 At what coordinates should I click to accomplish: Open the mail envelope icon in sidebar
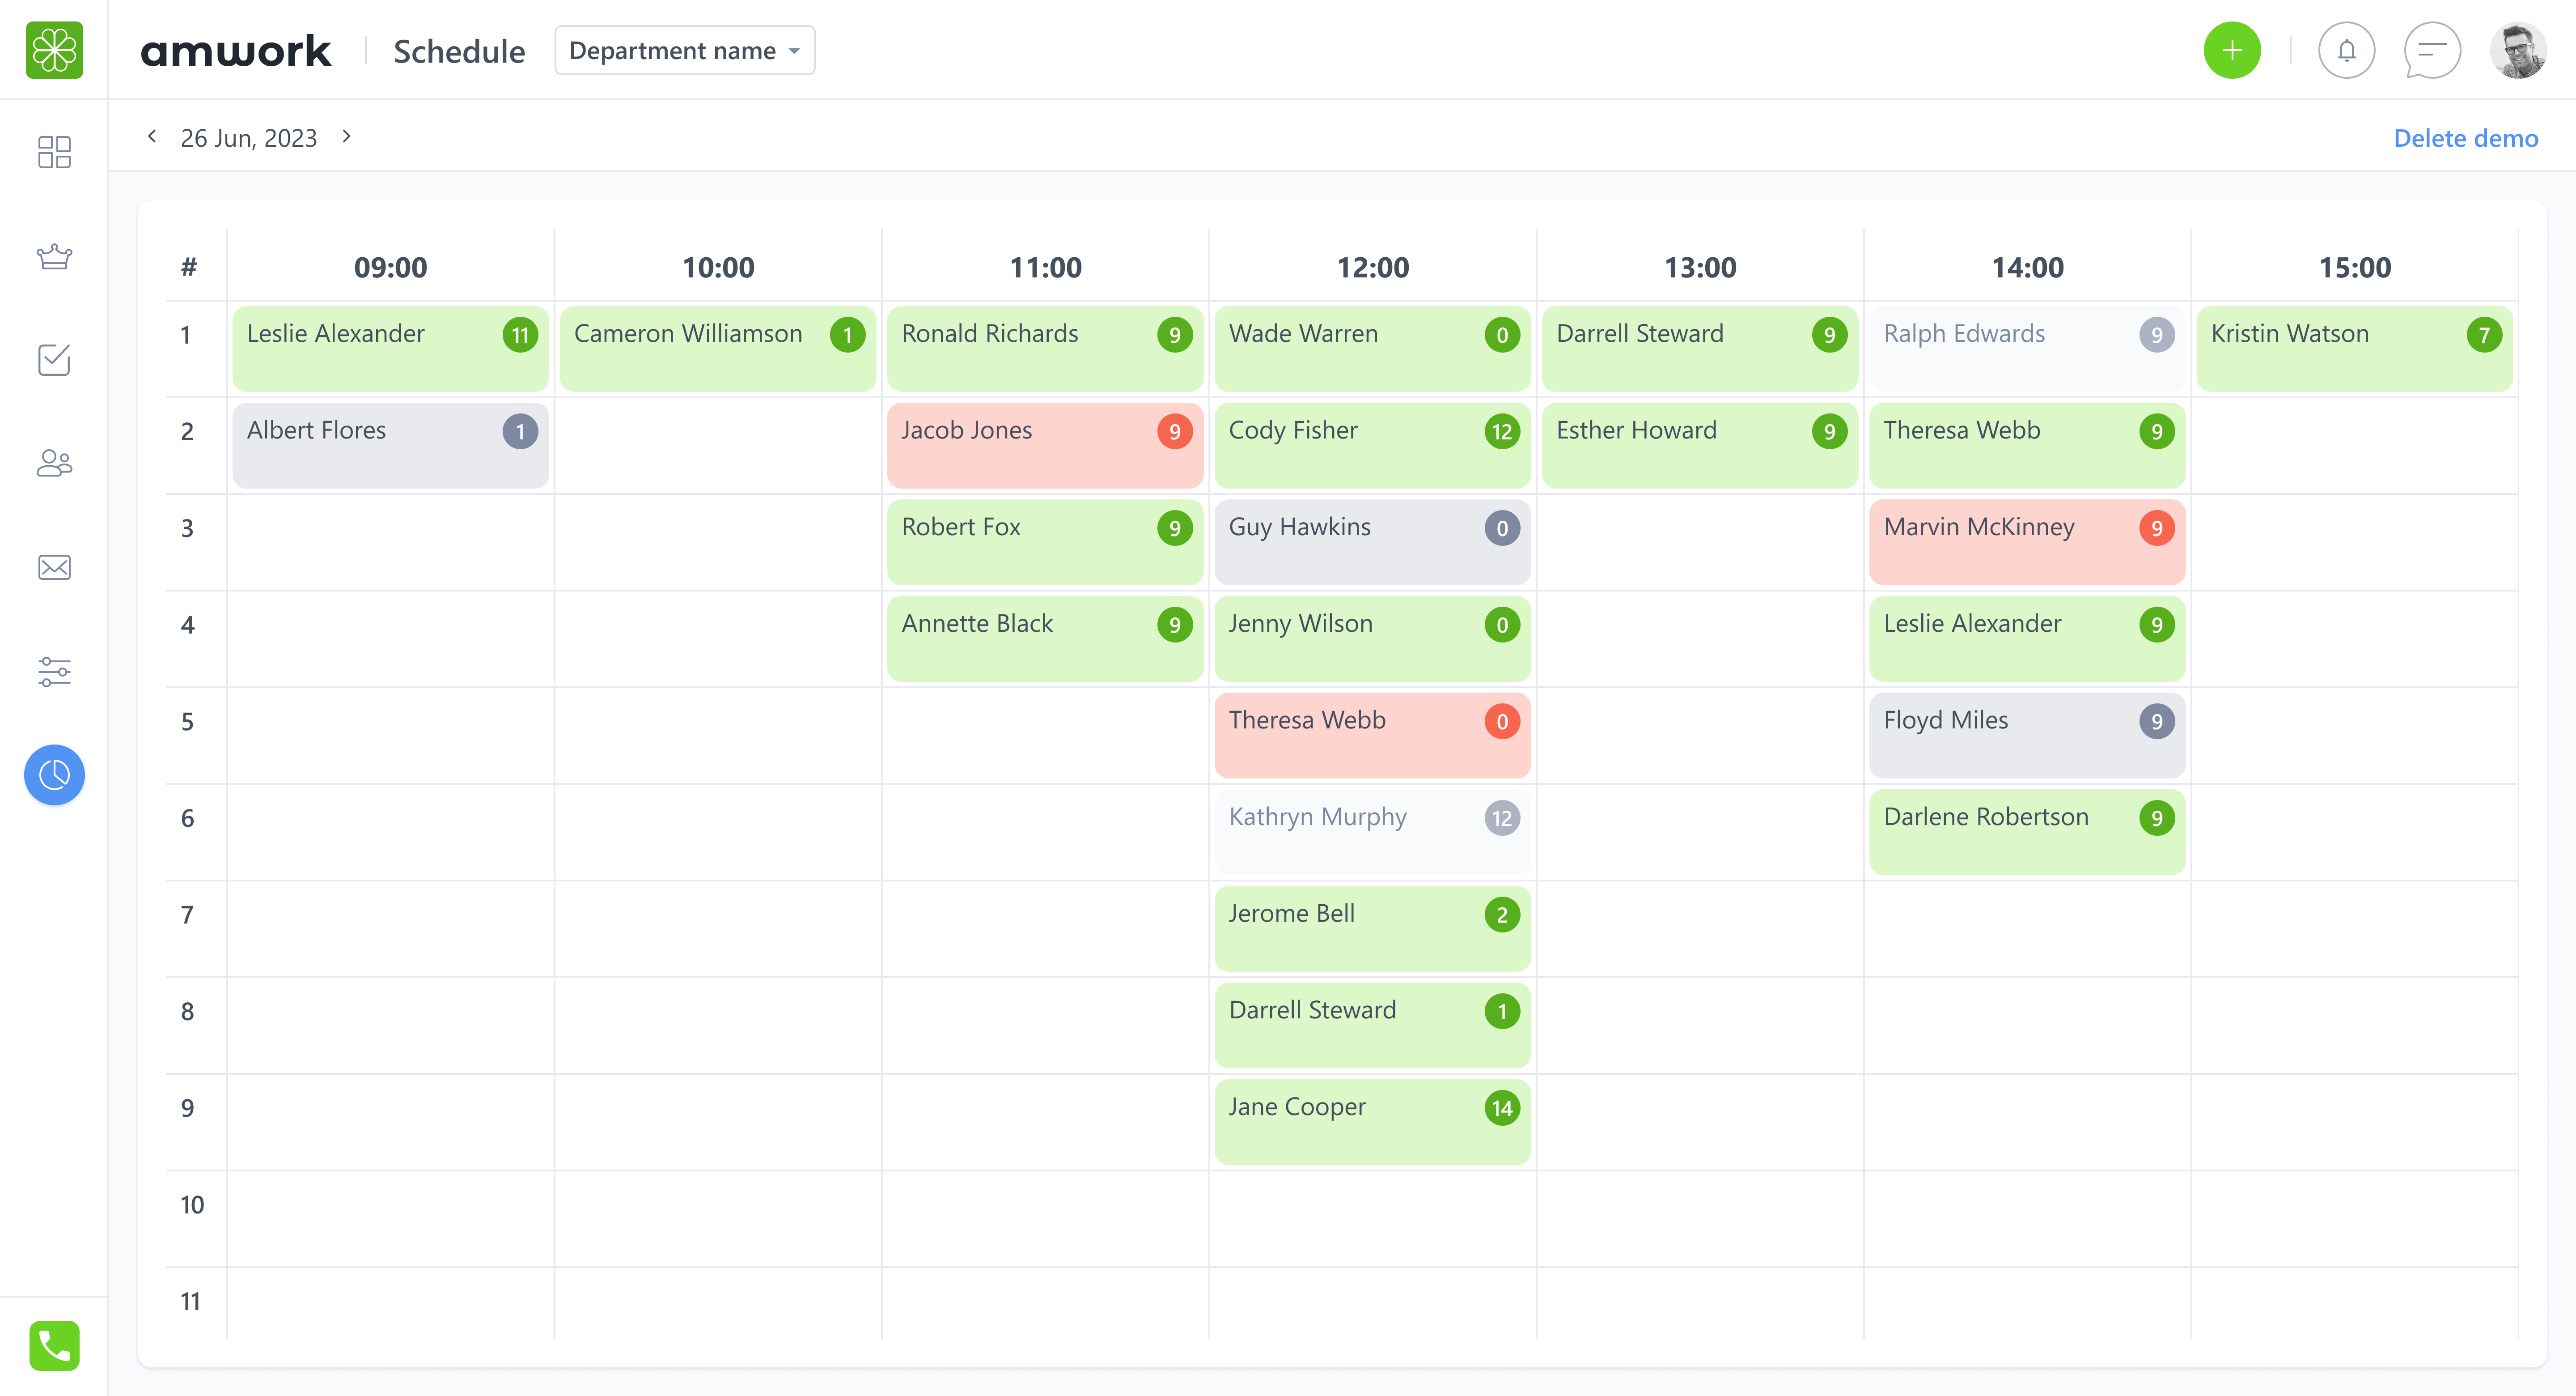click(x=54, y=567)
